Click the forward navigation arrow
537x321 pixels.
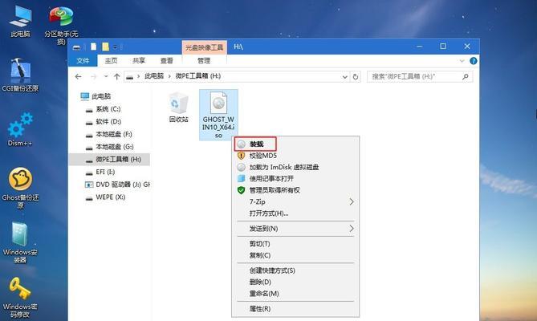click(x=93, y=77)
